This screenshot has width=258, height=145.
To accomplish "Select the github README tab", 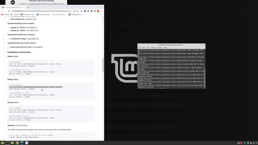I will [x=13, y=7].
